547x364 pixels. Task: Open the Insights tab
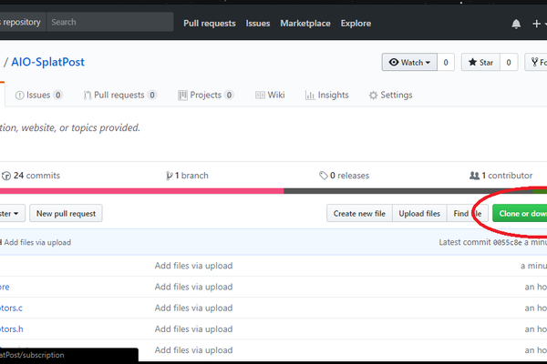coord(327,95)
